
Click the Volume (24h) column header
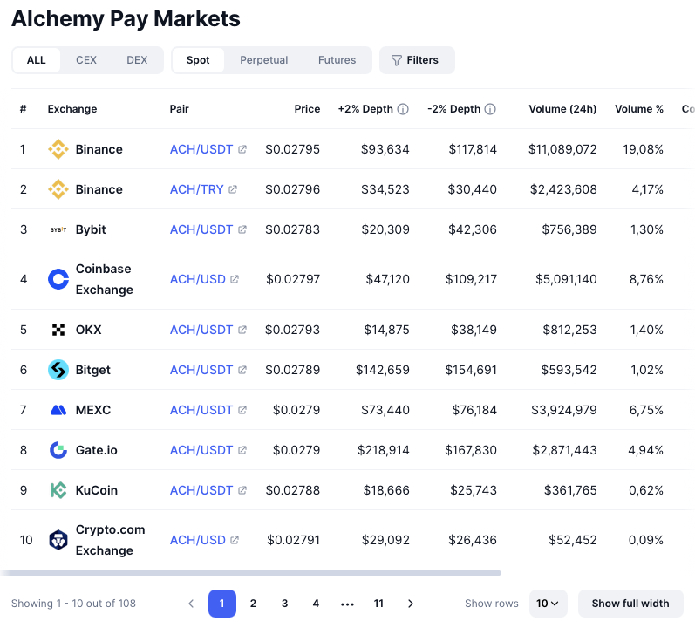(562, 109)
